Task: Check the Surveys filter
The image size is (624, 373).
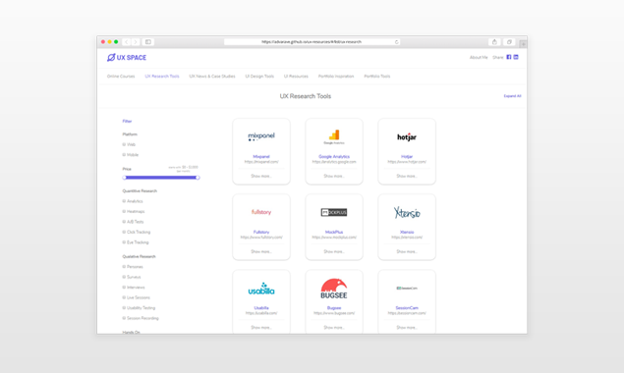Action: coord(124,277)
